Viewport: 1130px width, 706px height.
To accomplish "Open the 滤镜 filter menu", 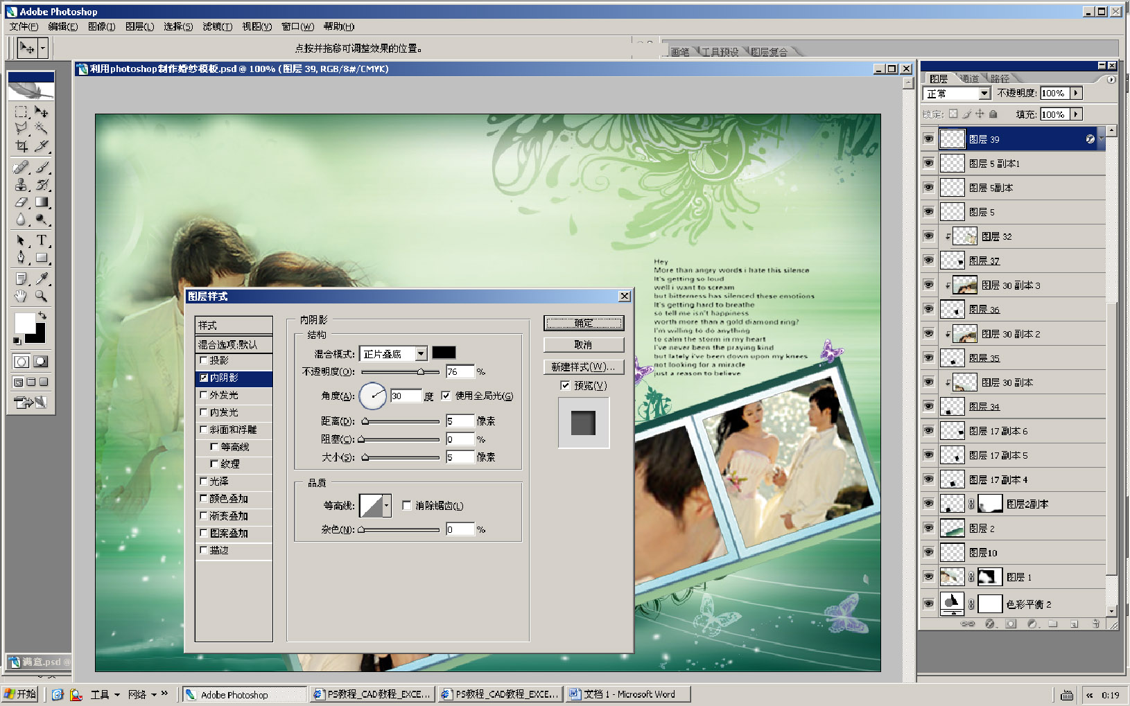I will [217, 26].
